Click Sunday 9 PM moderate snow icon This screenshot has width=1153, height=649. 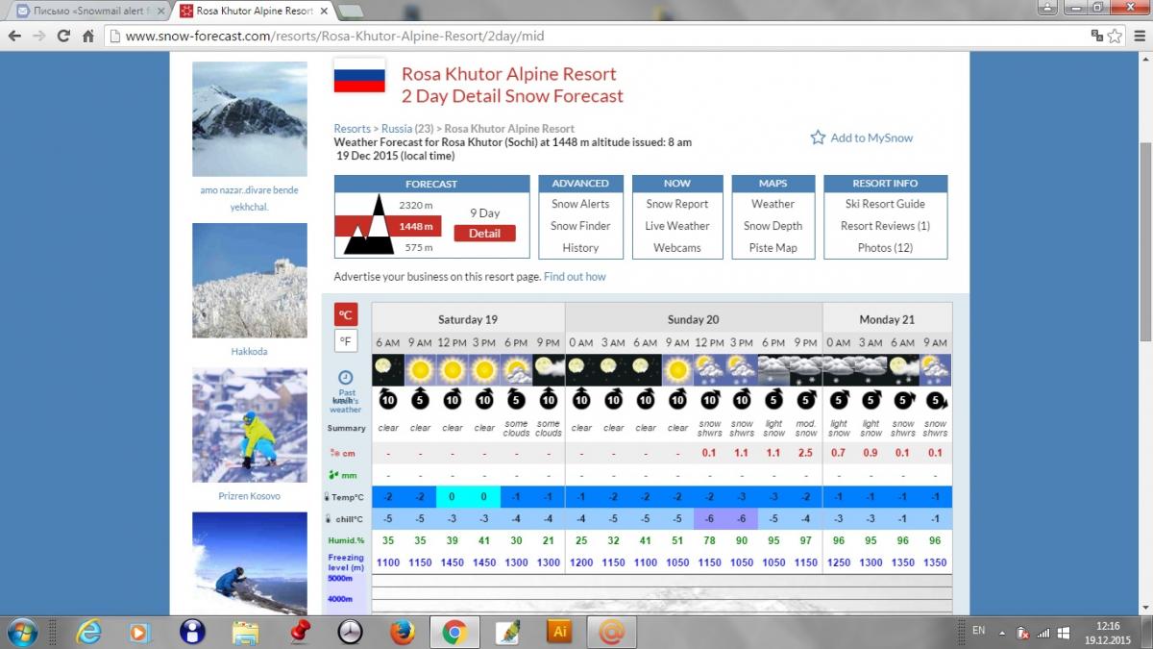pyautogui.click(x=806, y=370)
